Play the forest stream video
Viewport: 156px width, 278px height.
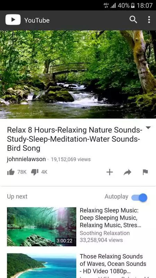[x=78, y=74]
